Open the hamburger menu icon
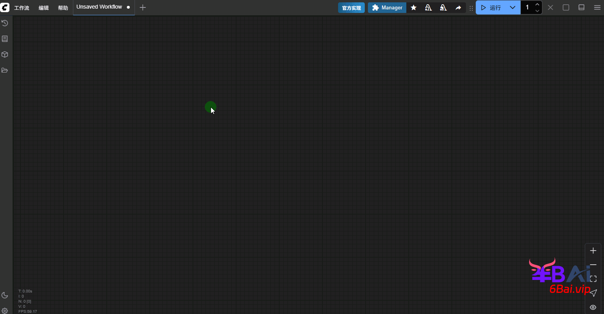Image resolution: width=604 pixels, height=314 pixels. (597, 7)
